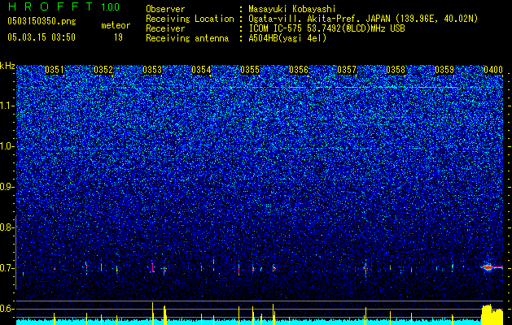Click time marker 0355
Screen dimensions: 512x325
tap(250, 70)
